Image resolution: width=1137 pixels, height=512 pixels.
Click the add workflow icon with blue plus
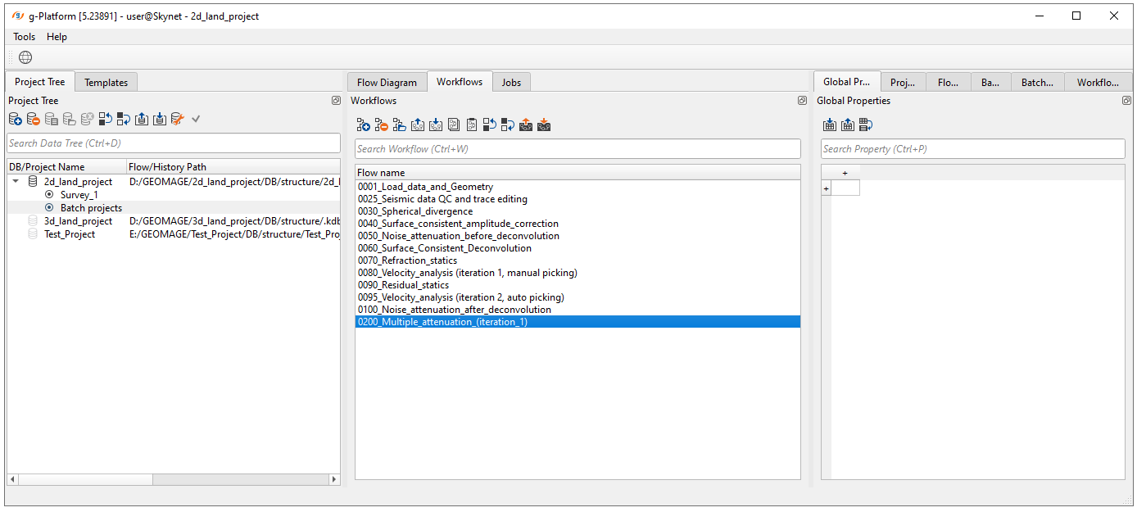pyautogui.click(x=363, y=125)
